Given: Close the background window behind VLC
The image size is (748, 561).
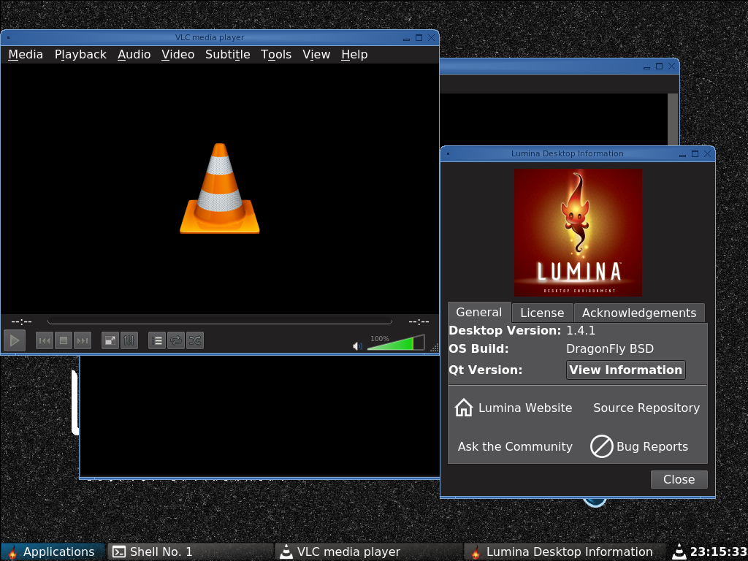Looking at the screenshot, I should click(x=672, y=66).
